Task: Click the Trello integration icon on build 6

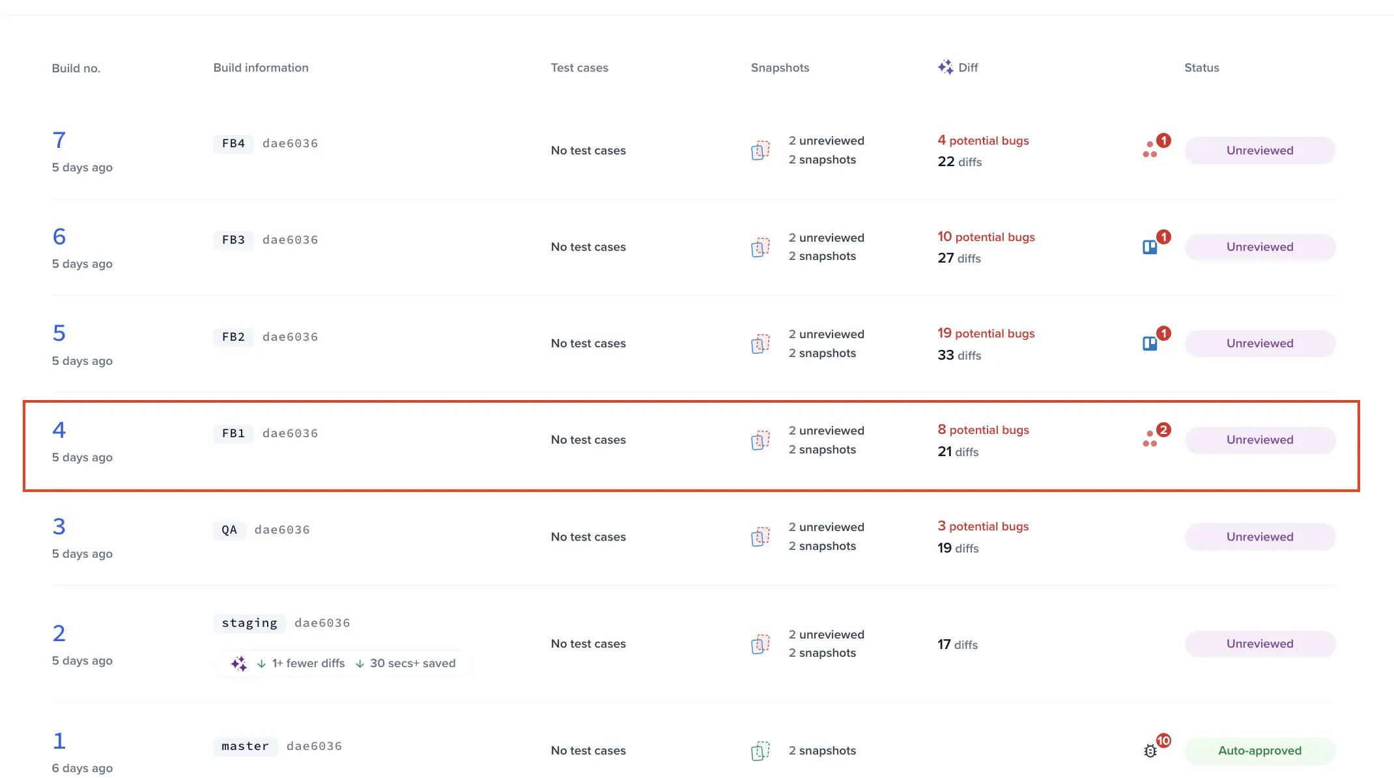Action: [x=1150, y=247]
